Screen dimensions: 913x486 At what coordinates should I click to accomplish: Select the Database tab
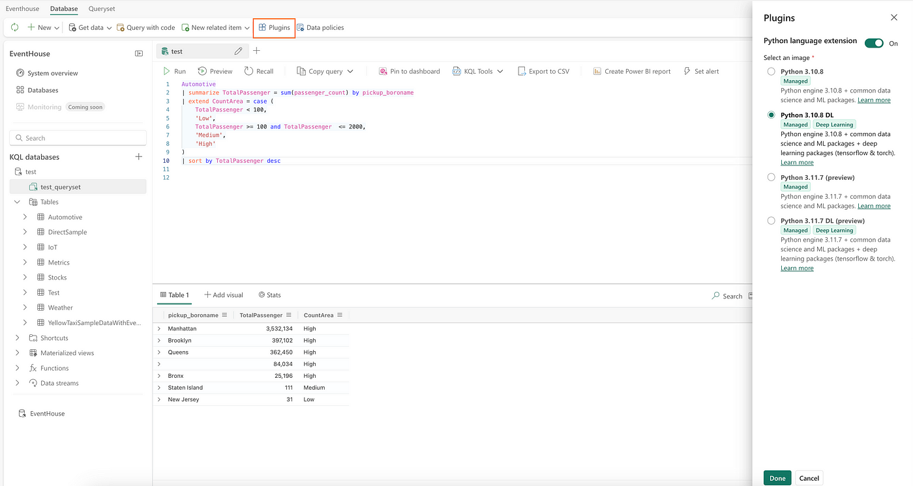point(64,8)
